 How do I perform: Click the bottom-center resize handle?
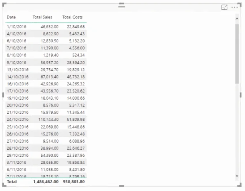(122, 186)
